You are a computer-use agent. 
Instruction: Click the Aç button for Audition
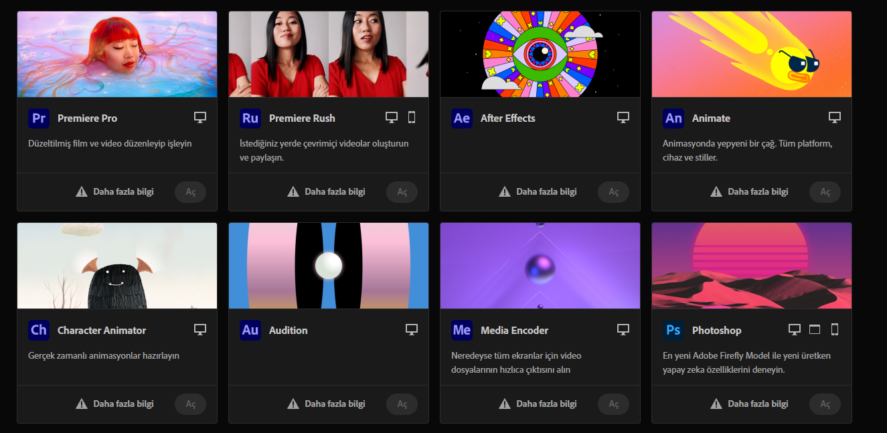click(402, 404)
